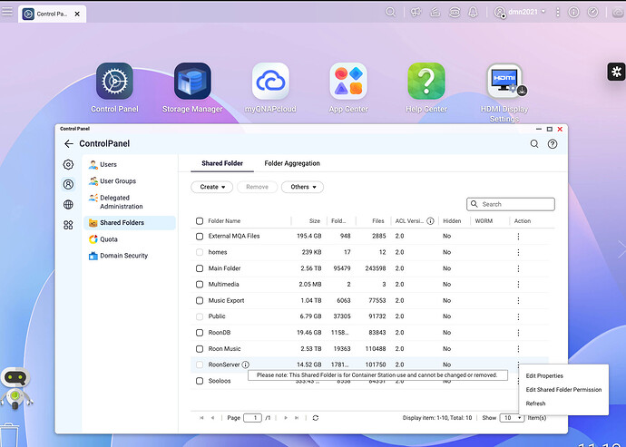Open the Create dropdown
This screenshot has height=447, width=626.
click(x=212, y=187)
